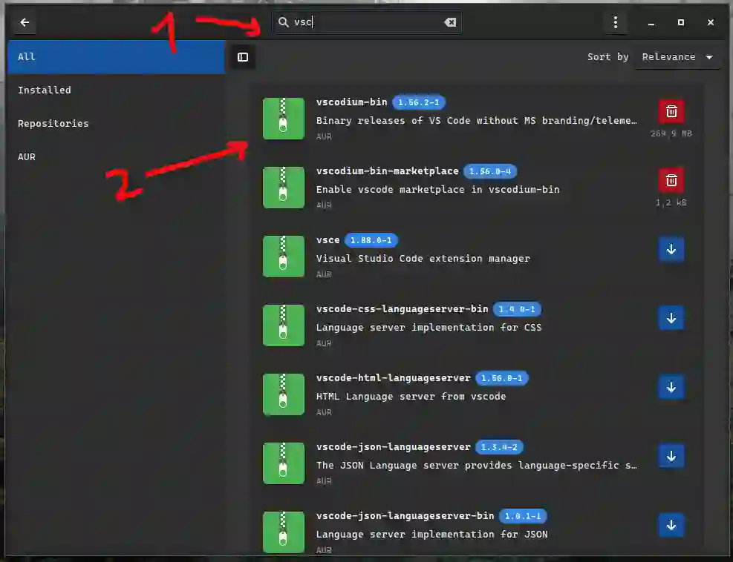Open the Sort by Relevance dropdown
Screen dimensions: 733x562
coord(677,57)
